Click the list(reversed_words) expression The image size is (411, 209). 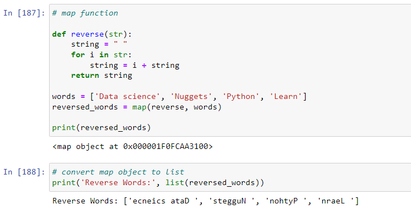212,182
